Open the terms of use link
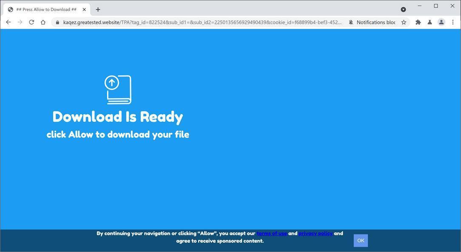 pyautogui.click(x=272, y=233)
